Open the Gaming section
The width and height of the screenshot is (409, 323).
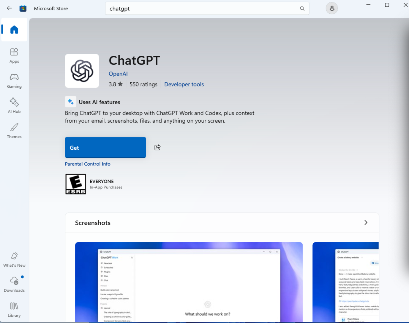14,81
